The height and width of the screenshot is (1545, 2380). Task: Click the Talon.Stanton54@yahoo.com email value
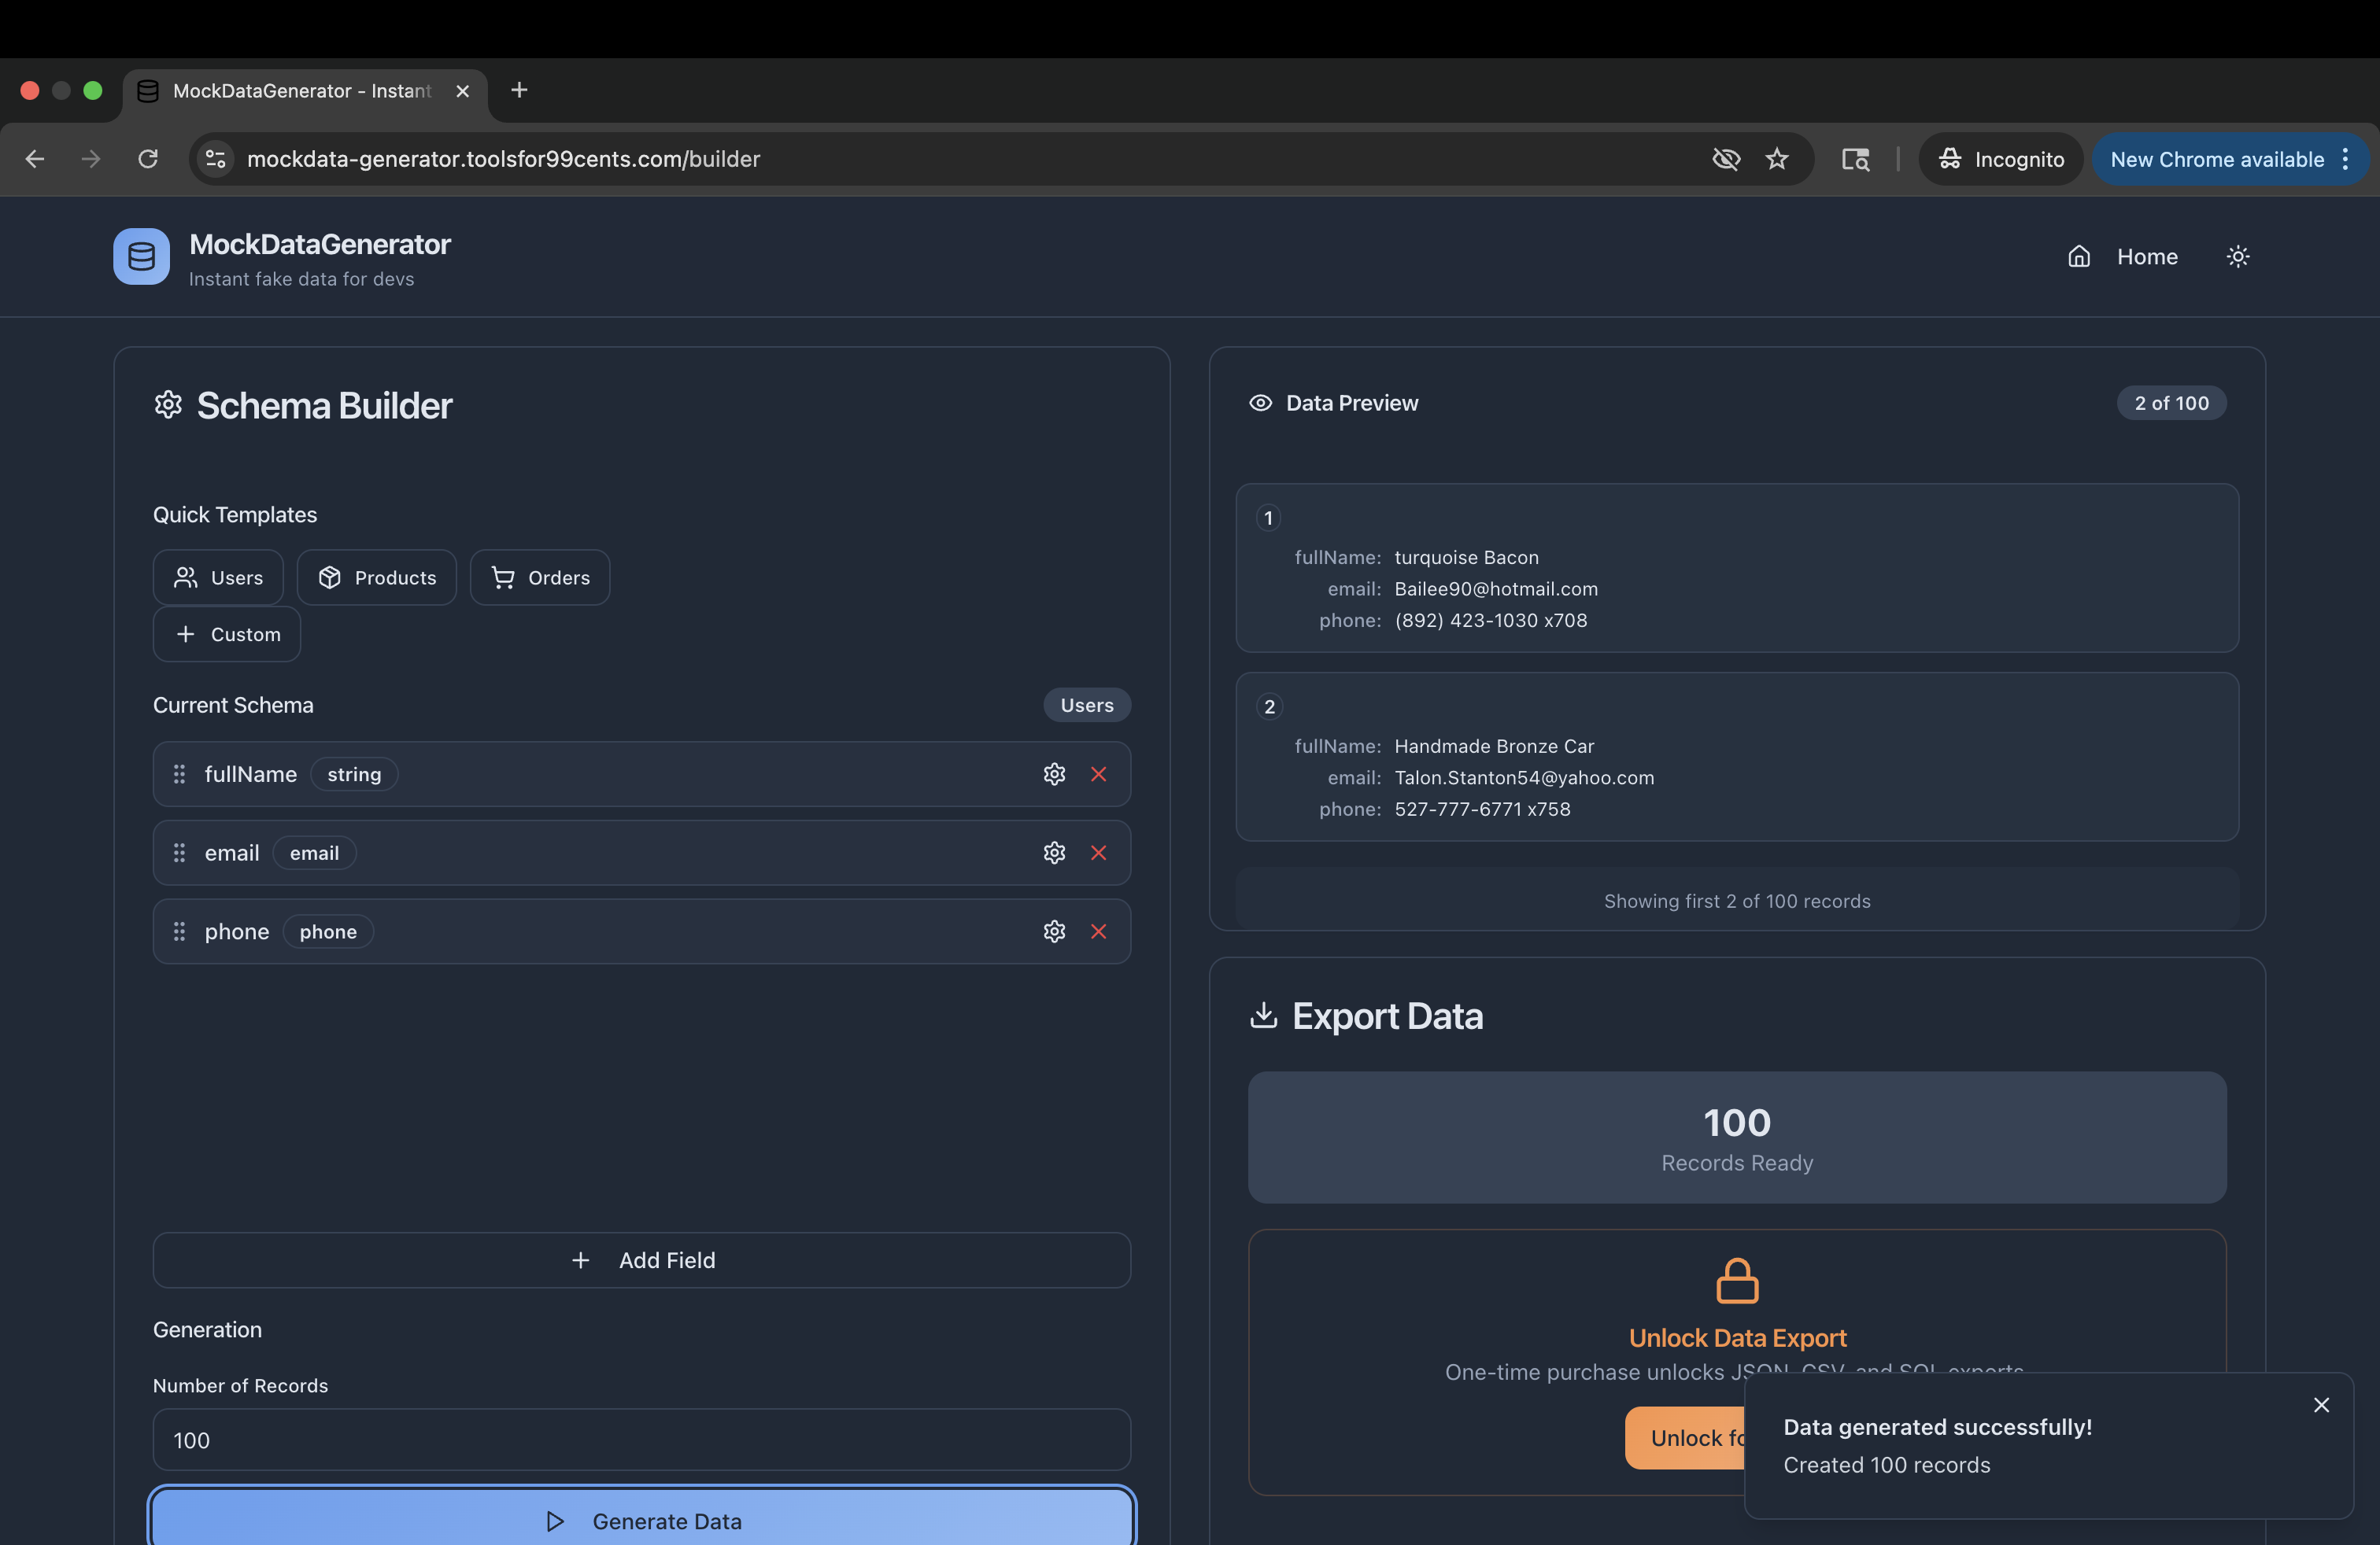(1524, 777)
